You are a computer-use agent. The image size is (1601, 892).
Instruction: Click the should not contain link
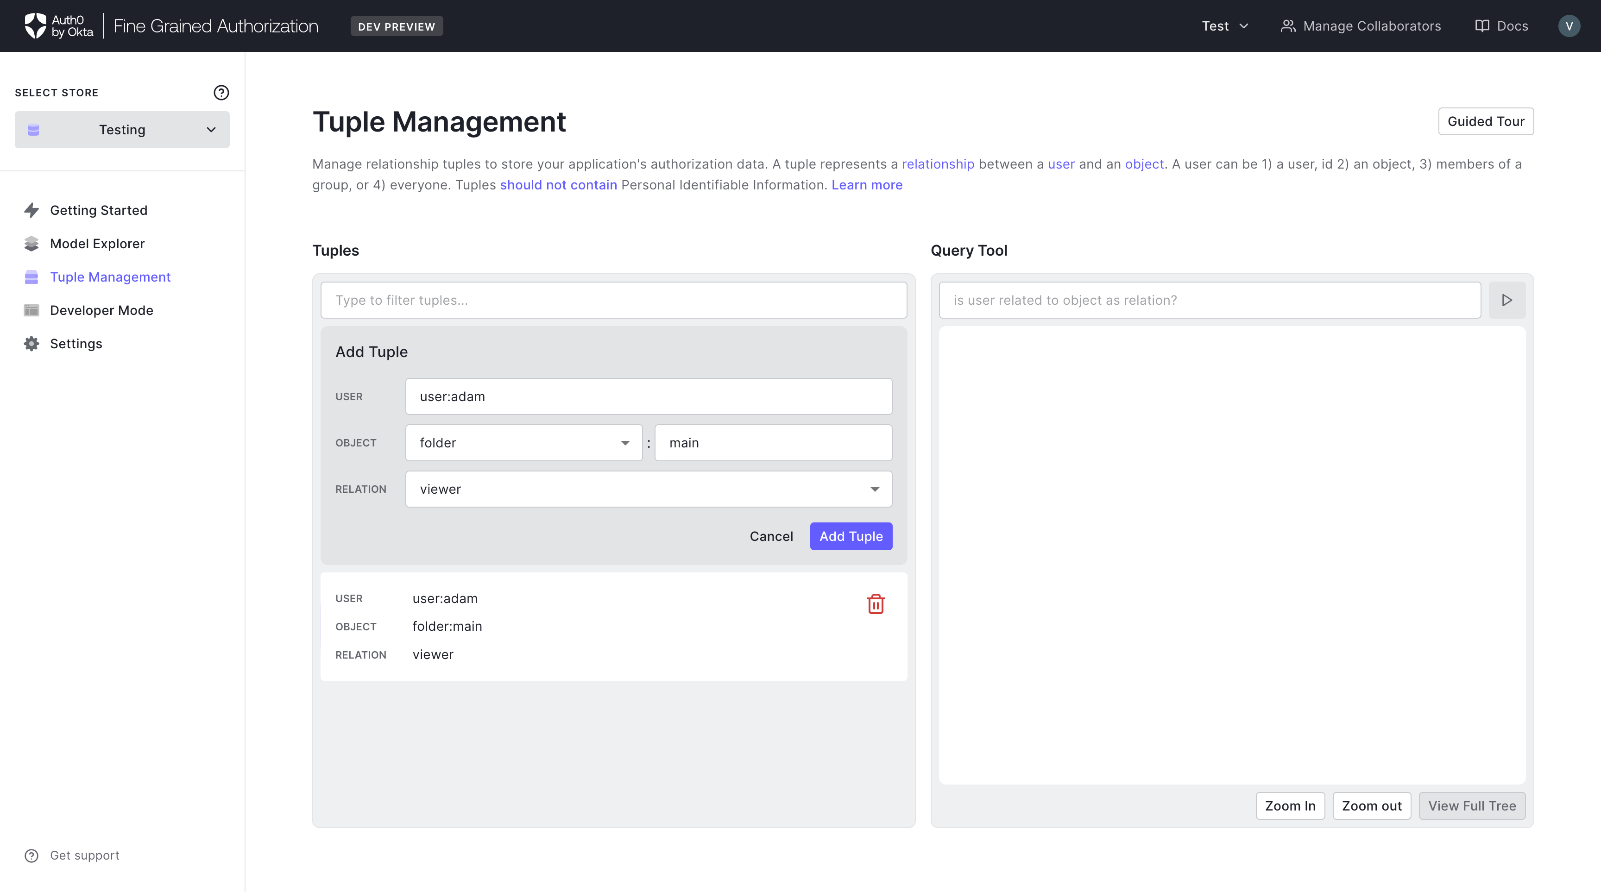pyautogui.click(x=559, y=185)
